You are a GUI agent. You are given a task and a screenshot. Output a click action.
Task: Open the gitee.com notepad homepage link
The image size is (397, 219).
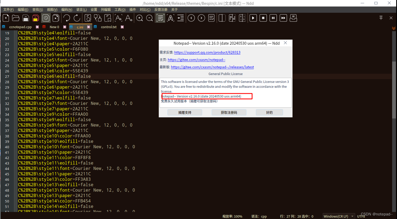click(x=196, y=60)
